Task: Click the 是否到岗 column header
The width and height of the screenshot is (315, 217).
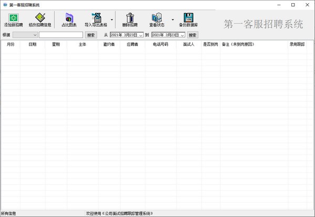Action: pyautogui.click(x=211, y=45)
